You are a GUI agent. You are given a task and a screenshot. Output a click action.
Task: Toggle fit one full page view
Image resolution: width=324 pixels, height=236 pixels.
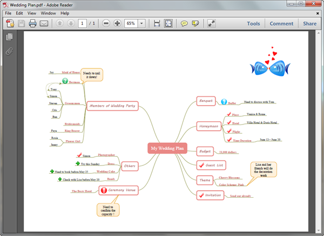[x=168, y=24]
